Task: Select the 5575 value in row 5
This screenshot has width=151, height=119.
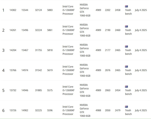Action: (50, 90)
